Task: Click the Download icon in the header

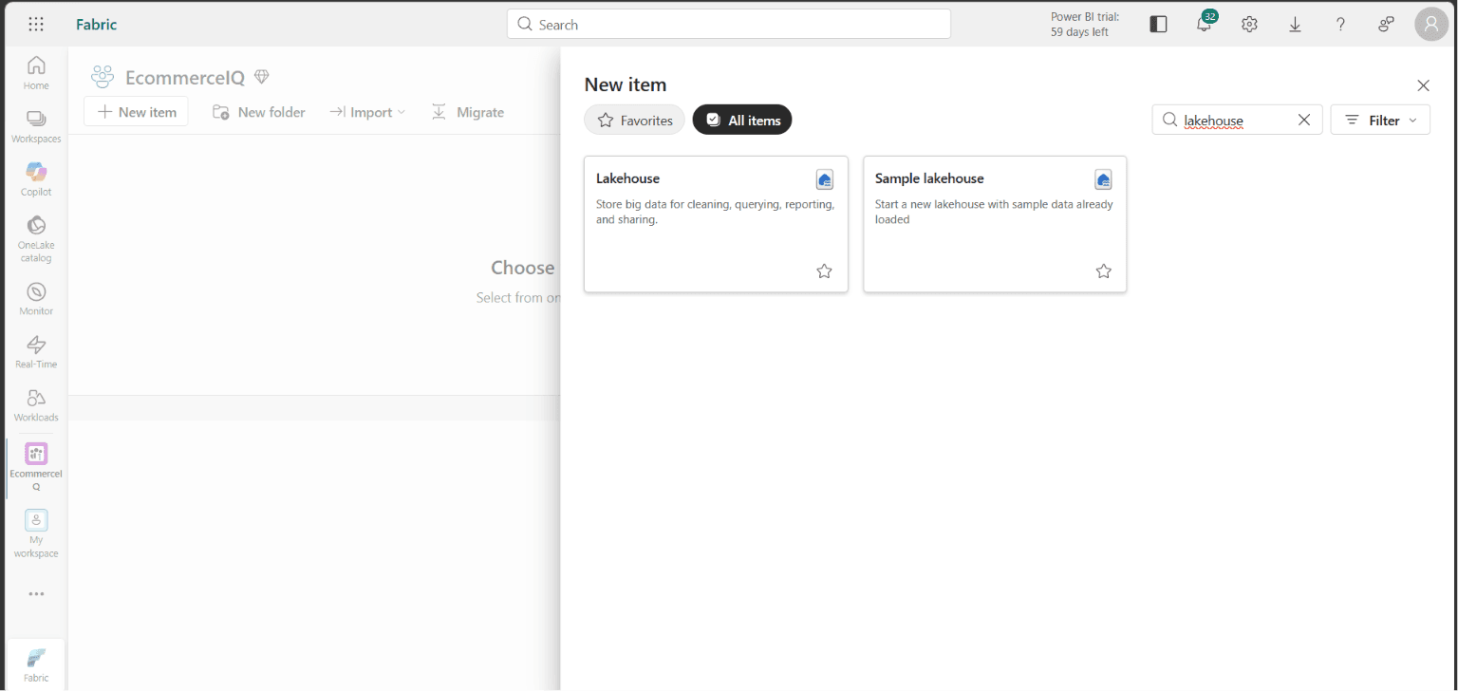Action: pyautogui.click(x=1295, y=25)
